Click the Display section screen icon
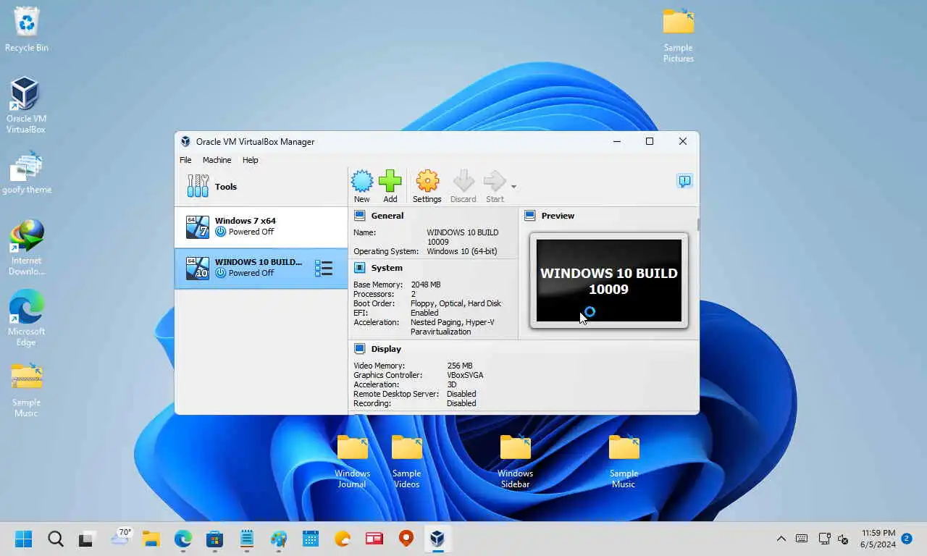927x556 pixels. point(359,349)
